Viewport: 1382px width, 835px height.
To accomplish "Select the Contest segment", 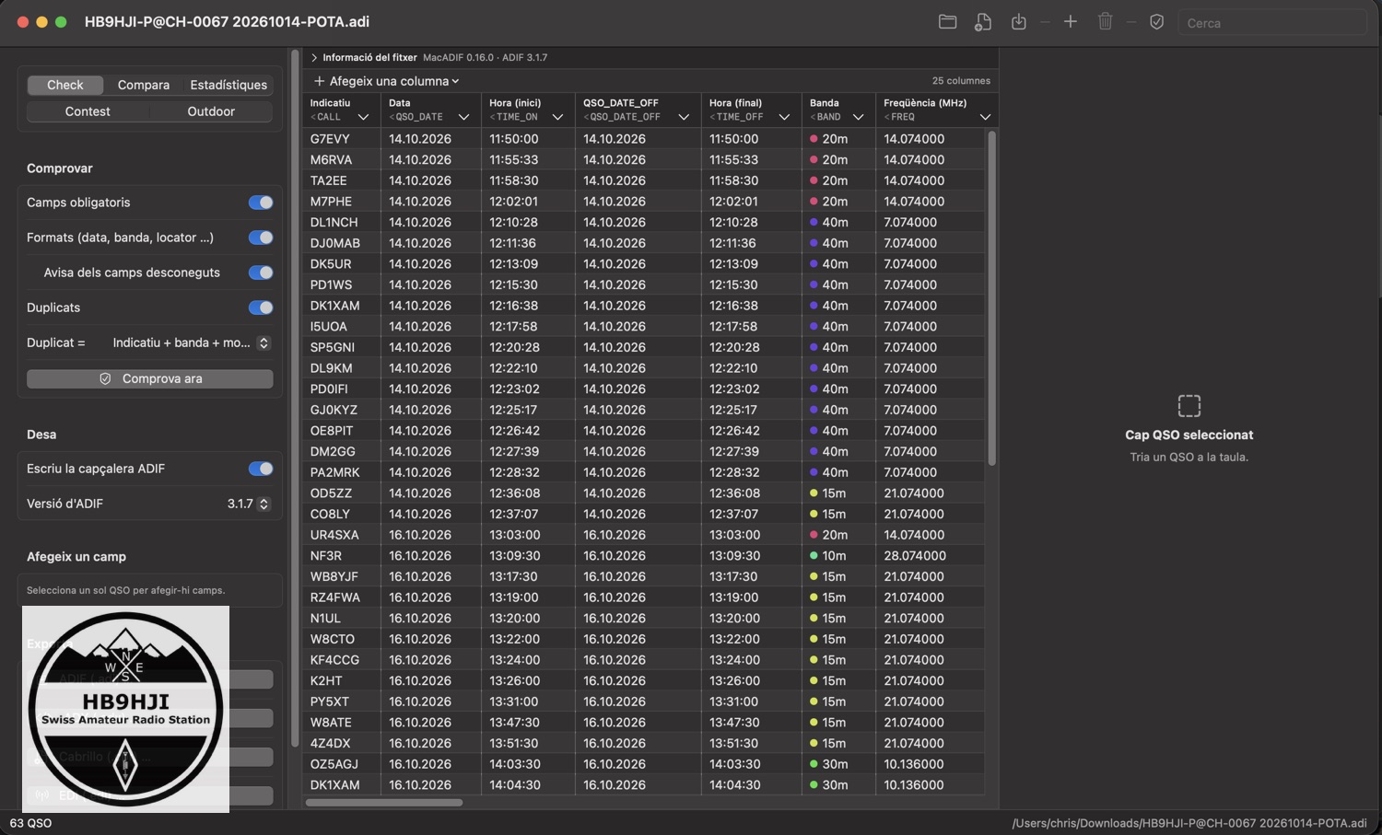I will point(88,111).
